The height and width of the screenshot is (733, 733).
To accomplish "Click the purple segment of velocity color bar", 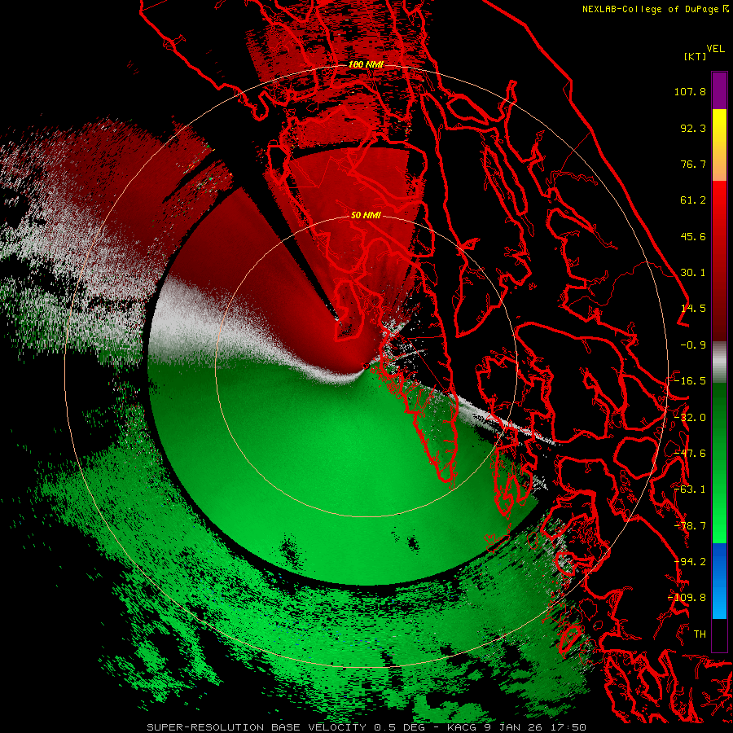I will [x=719, y=90].
